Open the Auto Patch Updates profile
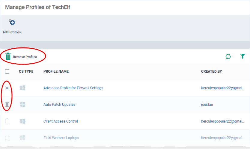 click(59, 105)
